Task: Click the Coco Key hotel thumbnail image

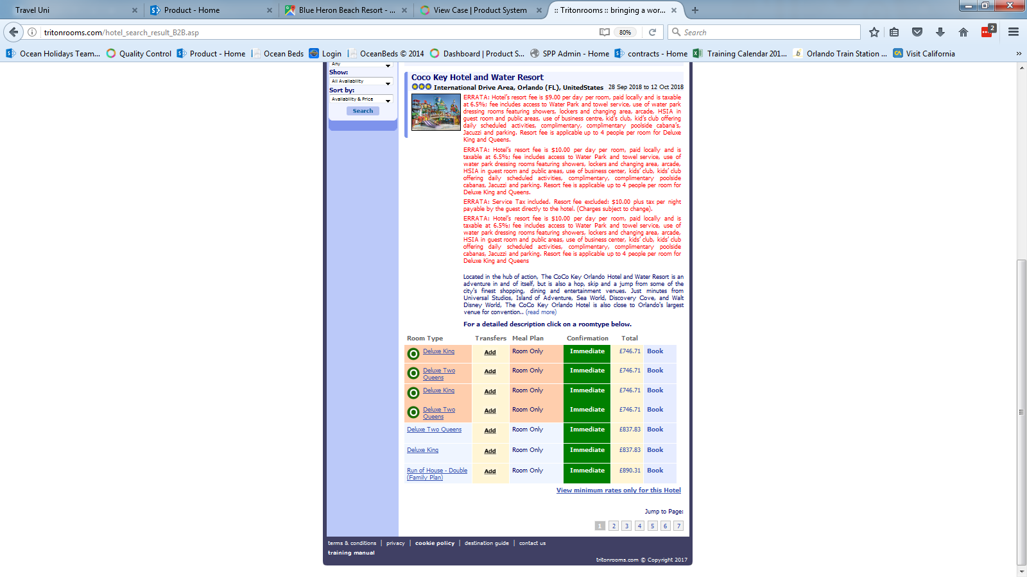Action: [436, 112]
